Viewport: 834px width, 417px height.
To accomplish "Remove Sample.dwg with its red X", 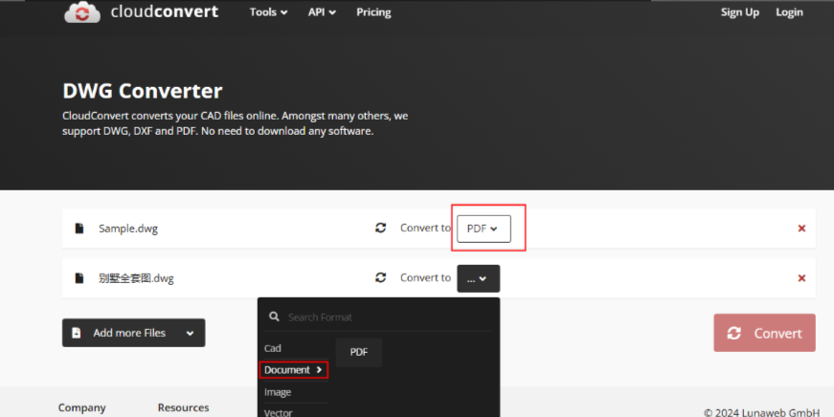I will pos(801,229).
